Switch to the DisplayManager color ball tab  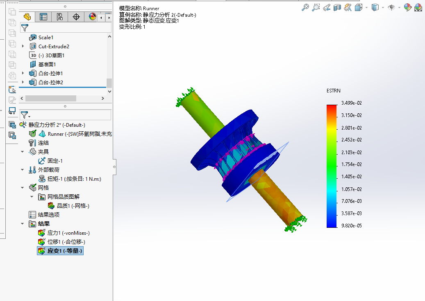(92, 17)
